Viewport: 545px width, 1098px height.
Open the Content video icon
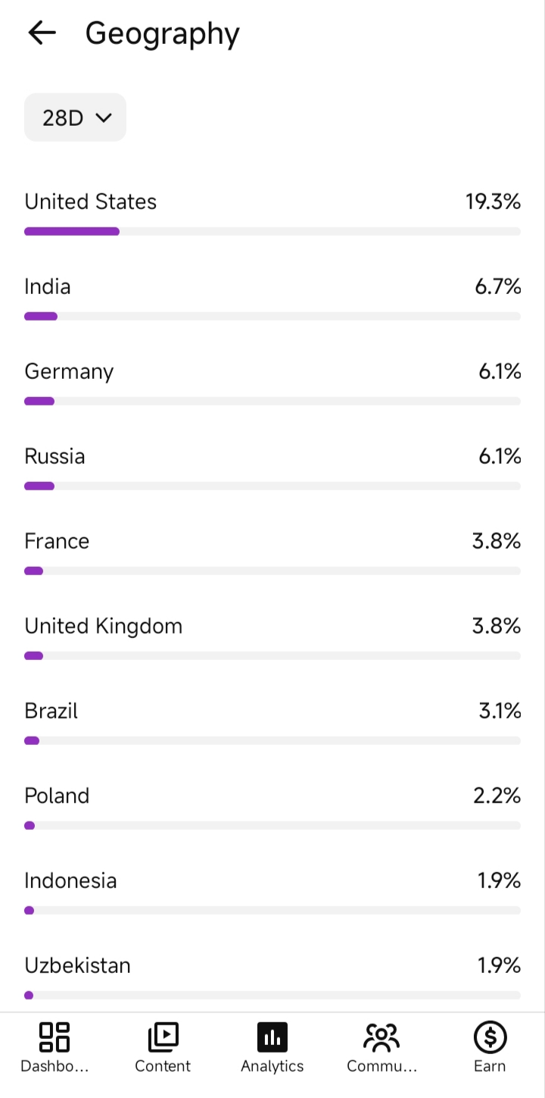(163, 1037)
